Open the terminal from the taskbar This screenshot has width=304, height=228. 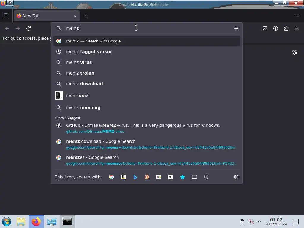click(x=67, y=221)
